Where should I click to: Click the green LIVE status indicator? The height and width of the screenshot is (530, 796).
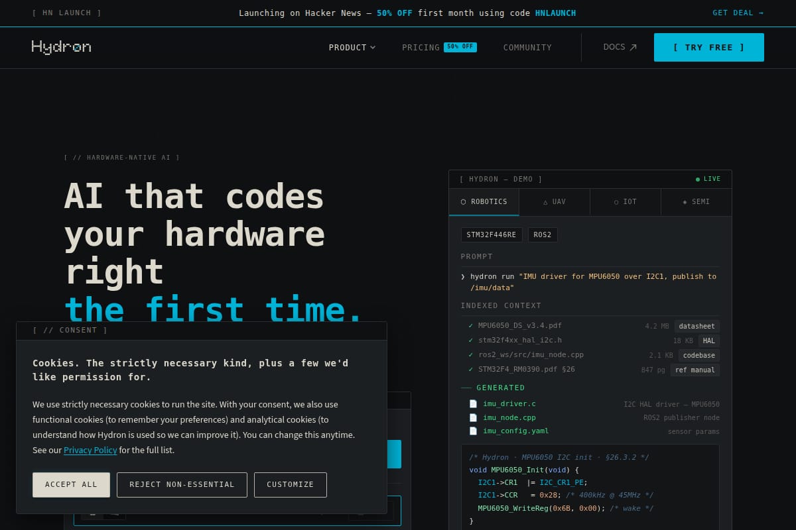[x=708, y=179]
